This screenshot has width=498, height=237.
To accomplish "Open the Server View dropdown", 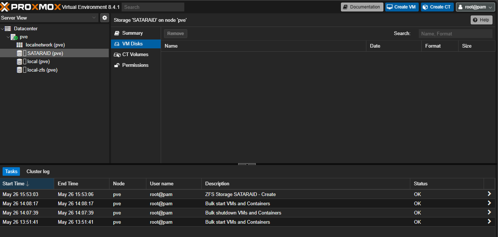I will click(x=94, y=18).
